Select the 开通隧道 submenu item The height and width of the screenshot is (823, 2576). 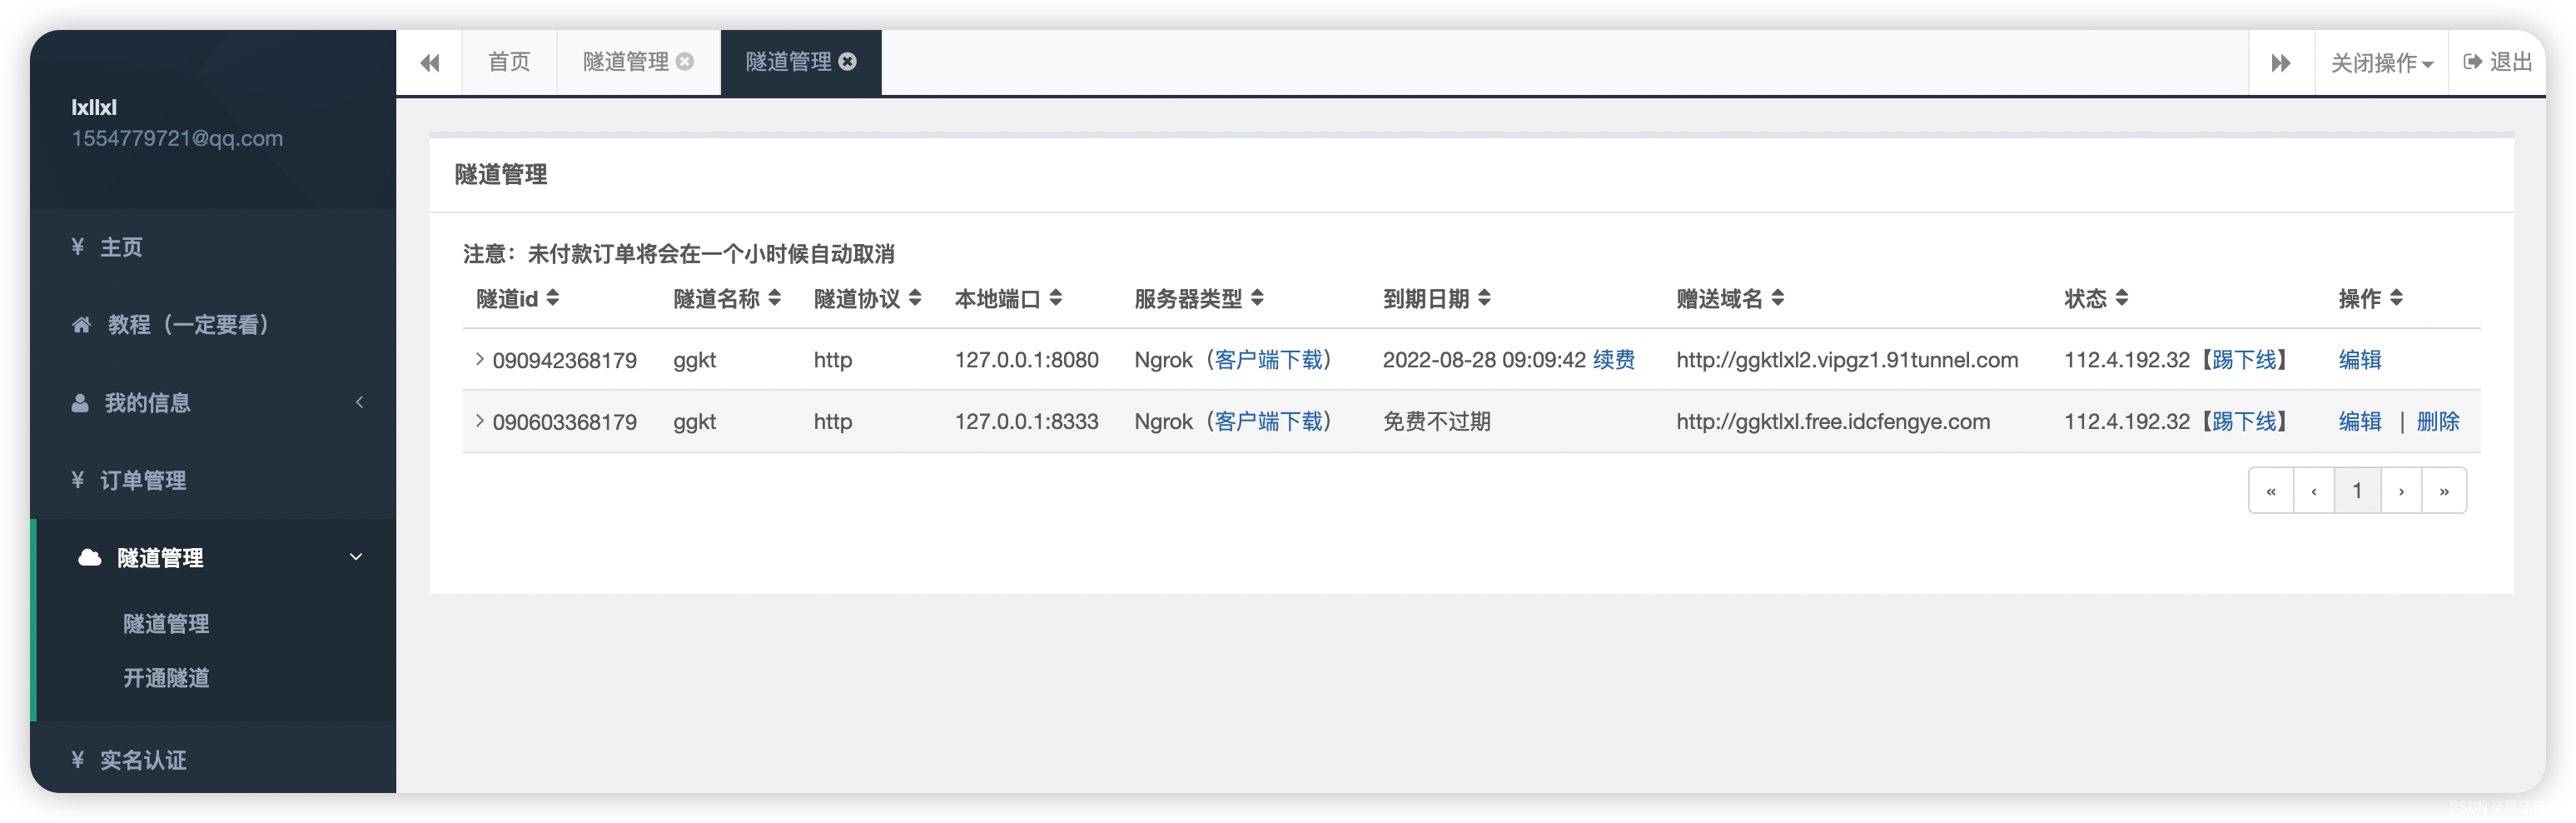pyautogui.click(x=166, y=678)
